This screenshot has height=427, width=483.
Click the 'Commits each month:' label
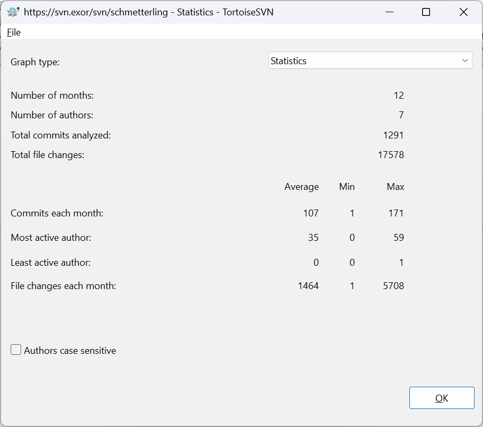point(57,213)
